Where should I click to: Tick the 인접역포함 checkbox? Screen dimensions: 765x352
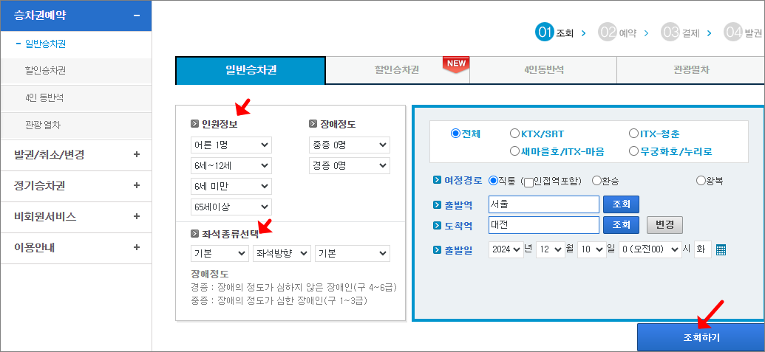click(x=528, y=182)
